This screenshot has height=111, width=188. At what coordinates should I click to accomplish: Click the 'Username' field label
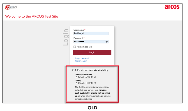pyautogui.click(x=78, y=30)
